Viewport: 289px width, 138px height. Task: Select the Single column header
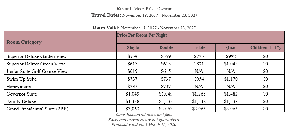click(x=133, y=48)
